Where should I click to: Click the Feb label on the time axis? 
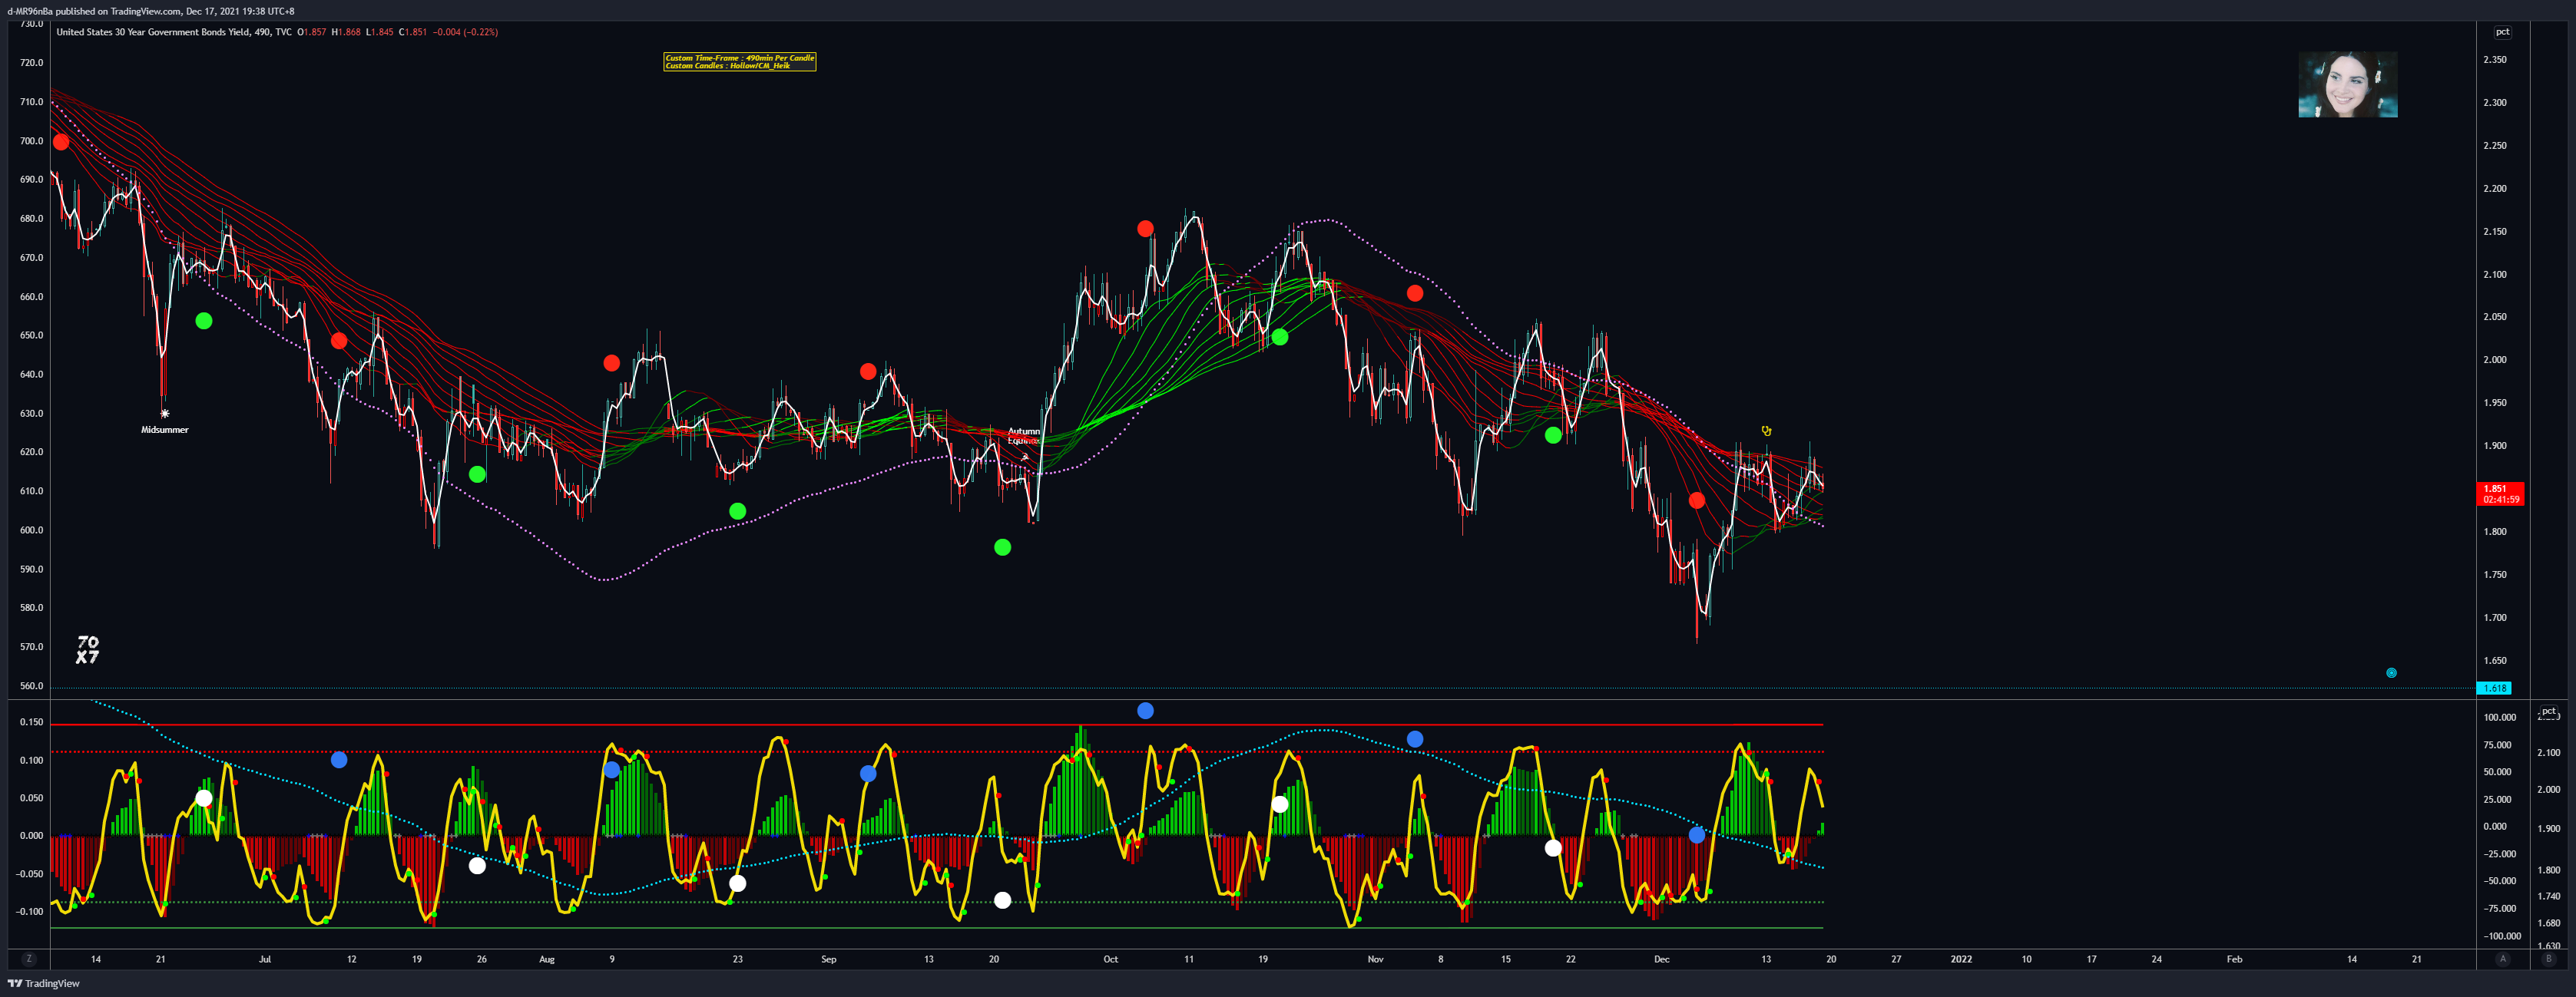(2234, 959)
